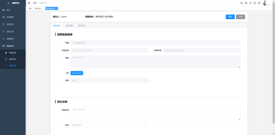Click the 点击上传 upload button
Image resolution: width=275 pixels, height=135 pixels.
click(77, 73)
